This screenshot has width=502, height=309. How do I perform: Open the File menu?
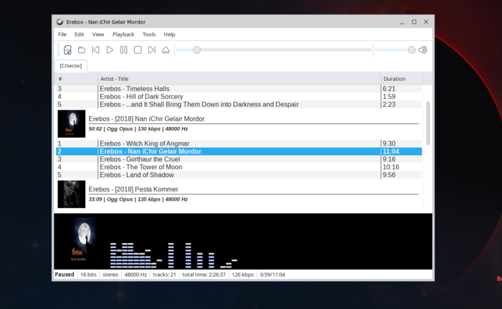pos(62,34)
